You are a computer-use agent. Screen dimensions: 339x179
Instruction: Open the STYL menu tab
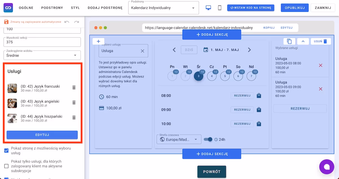(75, 8)
